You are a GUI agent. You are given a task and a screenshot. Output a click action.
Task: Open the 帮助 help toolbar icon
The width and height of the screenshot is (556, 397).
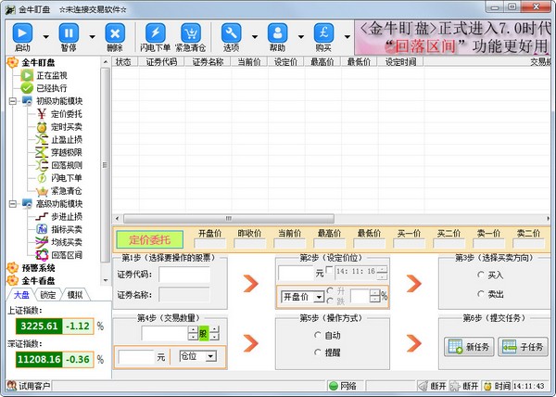tap(278, 33)
